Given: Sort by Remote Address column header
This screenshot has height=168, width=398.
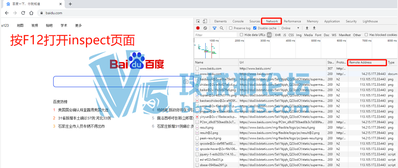Looking at the screenshot, I should click(367, 62).
